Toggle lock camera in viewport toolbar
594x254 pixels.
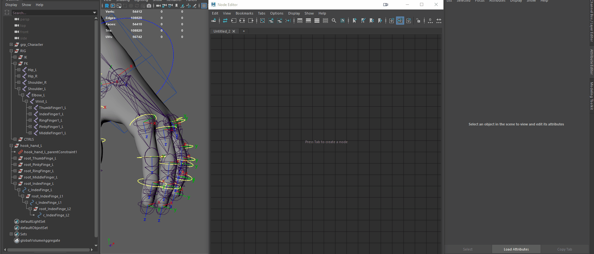164,6
